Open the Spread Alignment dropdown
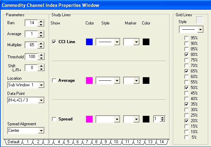Screen dimensions: 211x147 coord(41,130)
